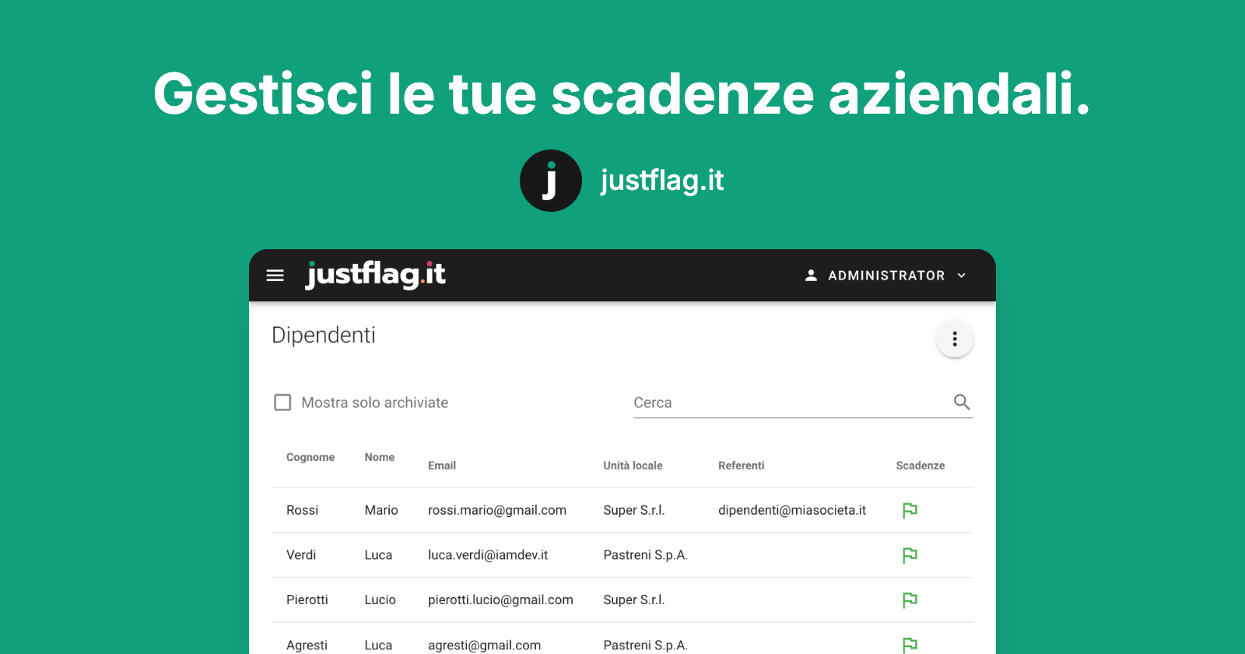1245x654 pixels.
Task: Open the green flag for Pierotti Lucio
Action: point(910,599)
